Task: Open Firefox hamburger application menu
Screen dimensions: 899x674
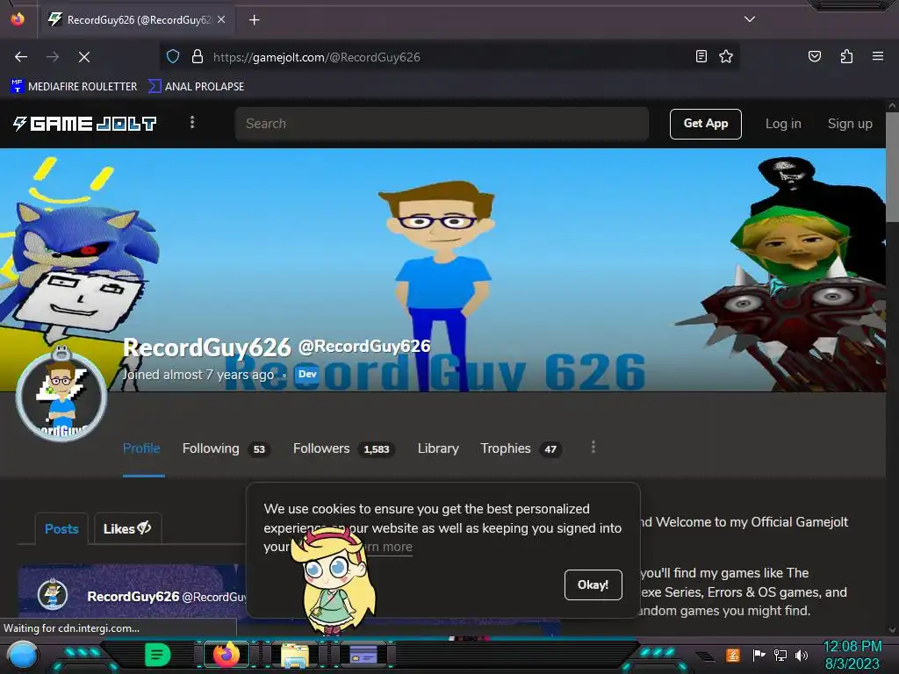Action: [877, 56]
